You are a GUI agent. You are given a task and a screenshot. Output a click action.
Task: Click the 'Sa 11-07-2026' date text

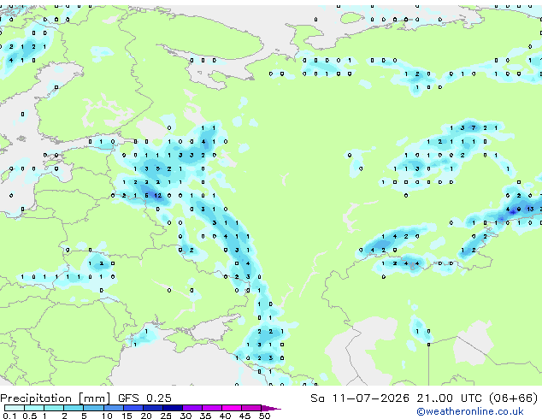[360, 398]
